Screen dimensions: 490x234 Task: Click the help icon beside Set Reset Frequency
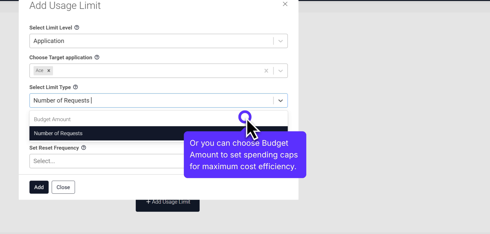(84, 148)
